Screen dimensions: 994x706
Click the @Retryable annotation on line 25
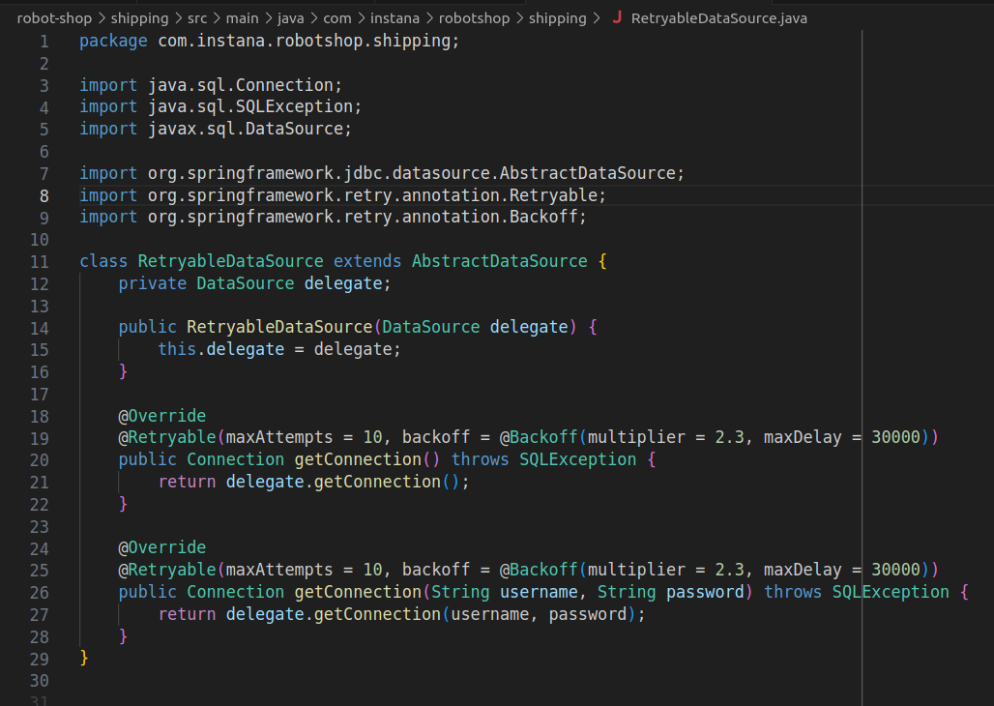tap(167, 570)
